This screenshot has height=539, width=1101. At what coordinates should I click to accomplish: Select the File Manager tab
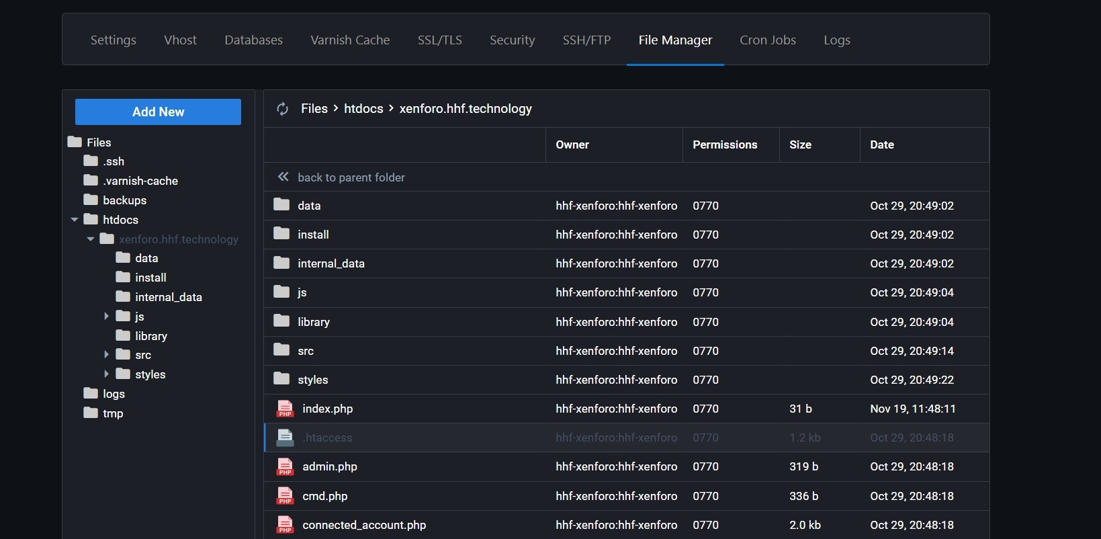[675, 40]
